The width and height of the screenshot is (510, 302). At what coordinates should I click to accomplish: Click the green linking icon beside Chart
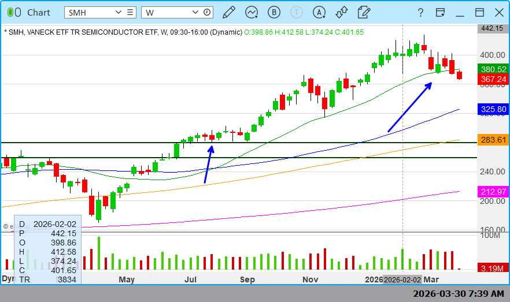[14, 12]
